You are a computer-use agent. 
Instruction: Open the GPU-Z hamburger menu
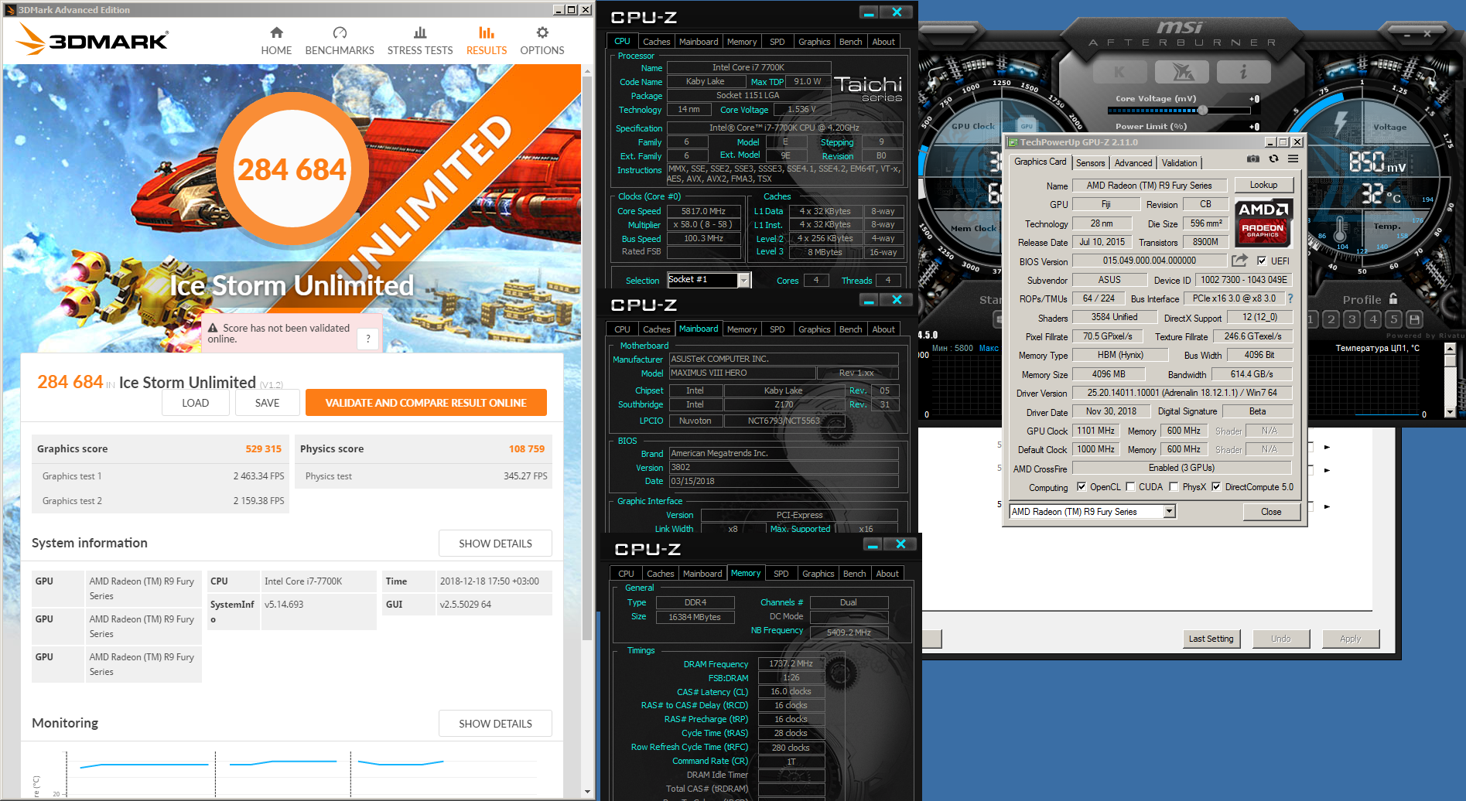[1293, 159]
